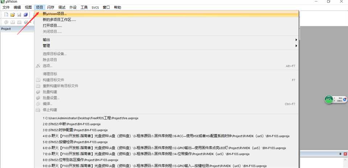Click the New file toolbar icon

(6, 14)
